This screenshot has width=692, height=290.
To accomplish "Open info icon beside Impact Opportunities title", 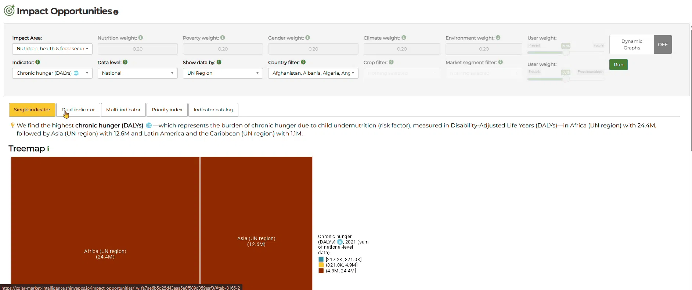I will pyautogui.click(x=116, y=12).
